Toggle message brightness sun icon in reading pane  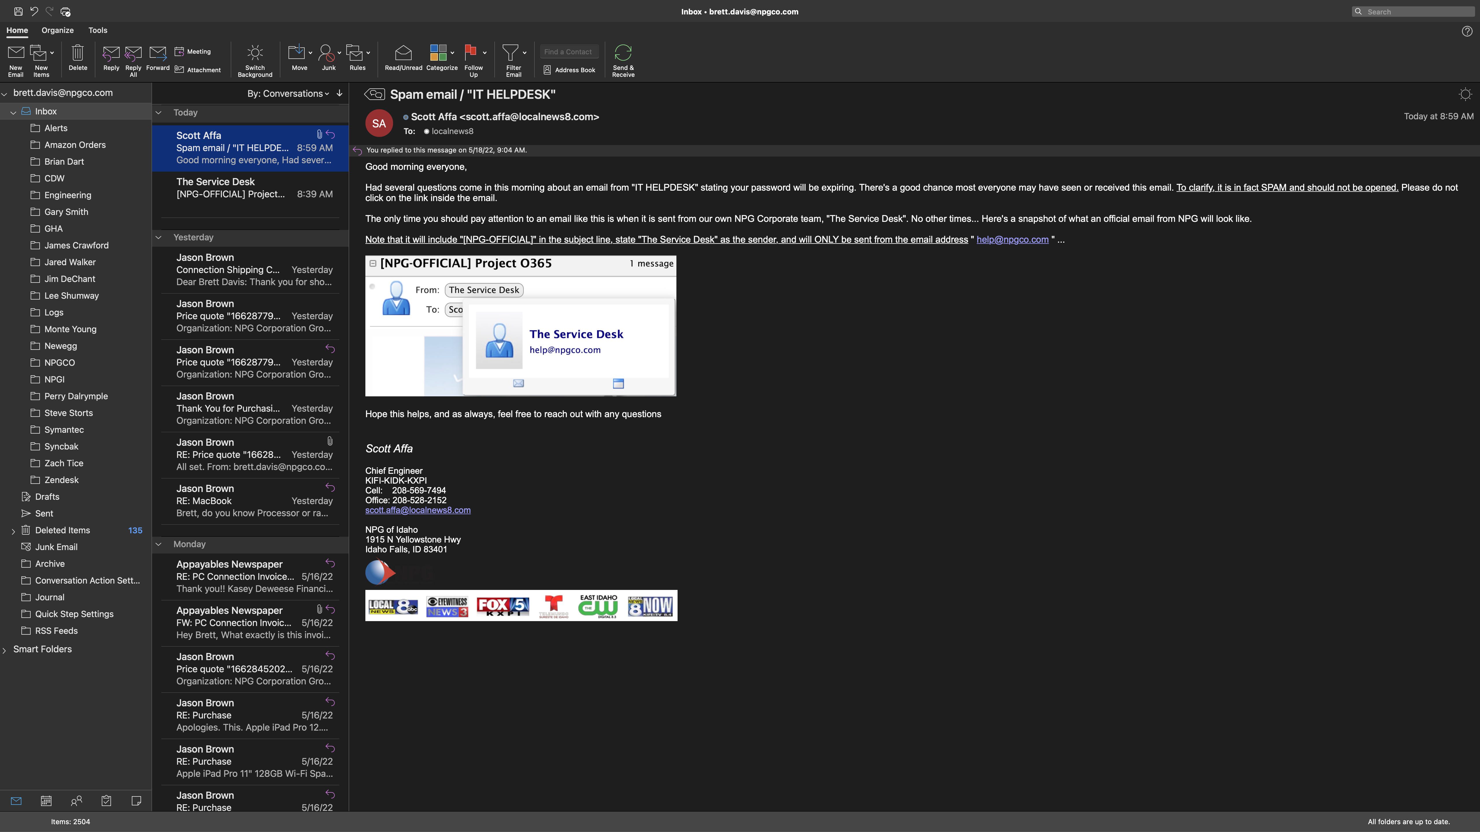click(x=1465, y=94)
